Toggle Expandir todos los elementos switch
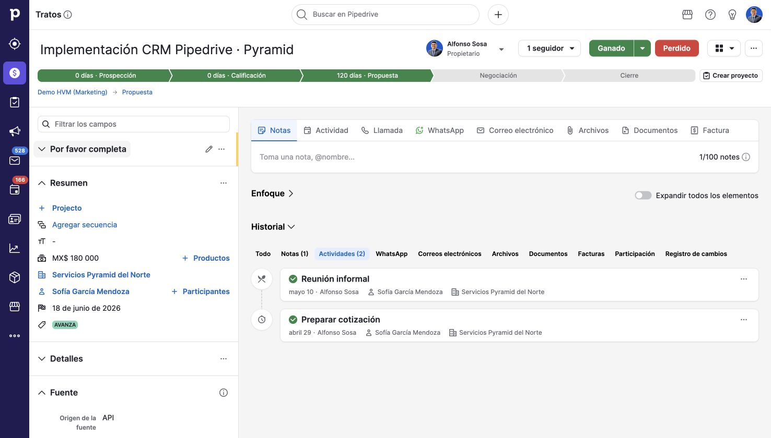The image size is (771, 438). click(x=643, y=196)
